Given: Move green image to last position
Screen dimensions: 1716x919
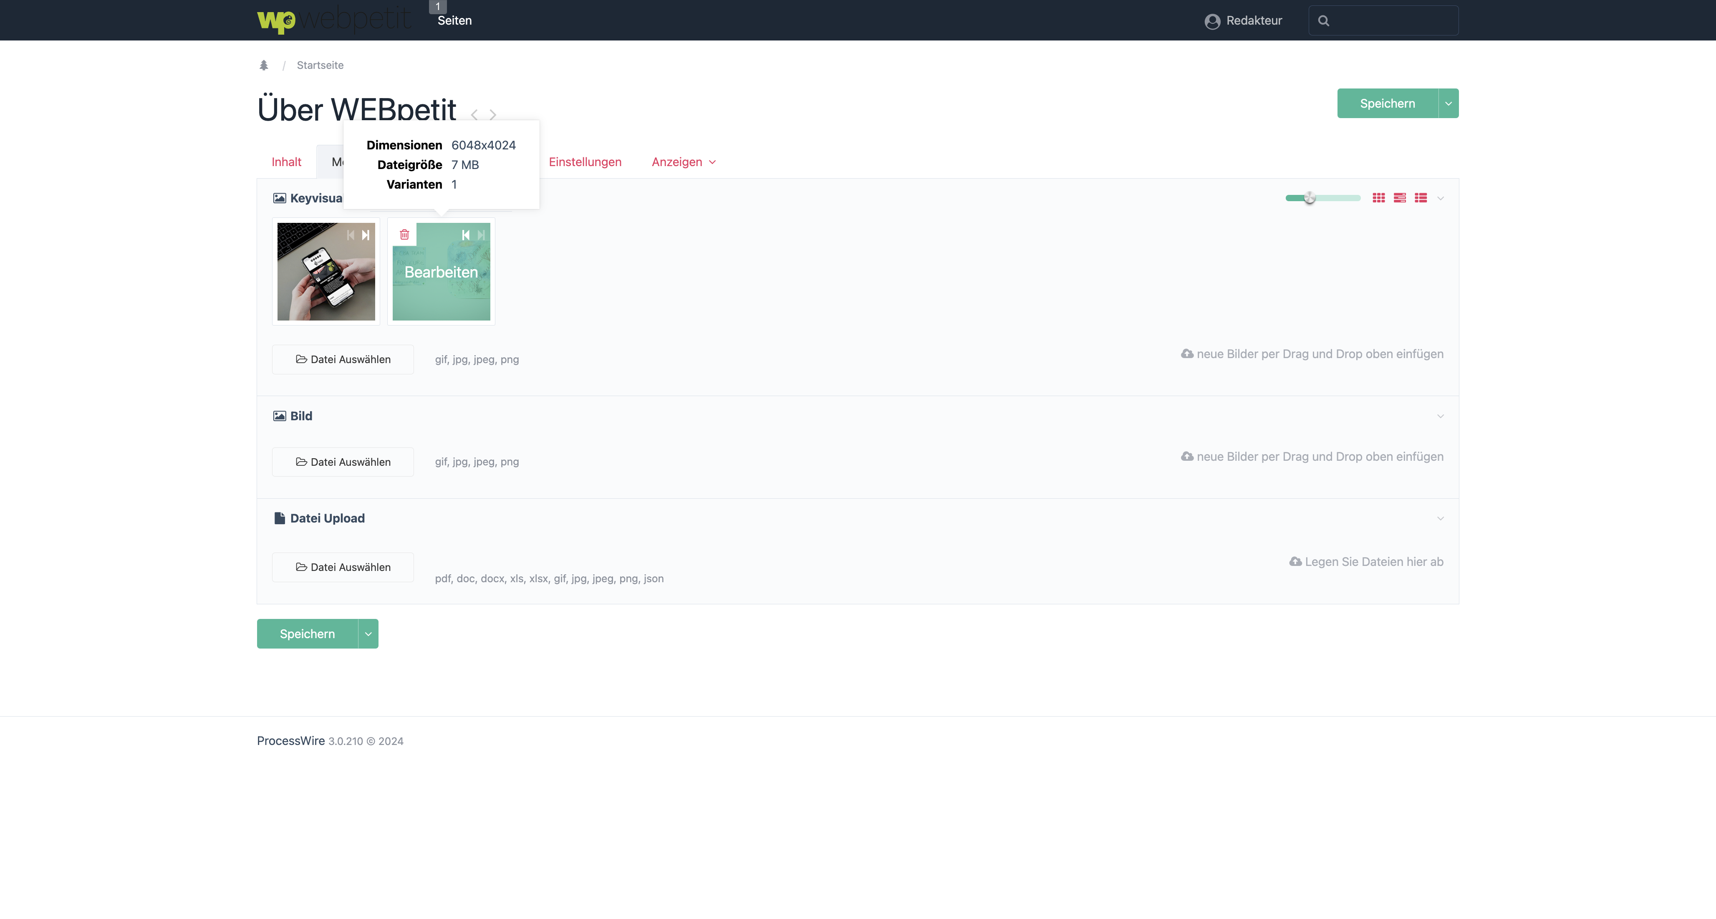Looking at the screenshot, I should click(x=481, y=235).
